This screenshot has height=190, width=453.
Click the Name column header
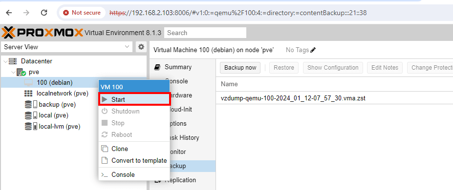click(x=334, y=84)
